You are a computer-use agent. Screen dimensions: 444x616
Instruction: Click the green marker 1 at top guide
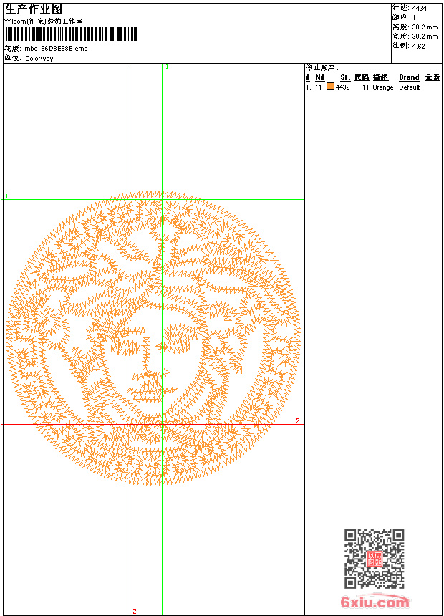pyautogui.click(x=167, y=67)
